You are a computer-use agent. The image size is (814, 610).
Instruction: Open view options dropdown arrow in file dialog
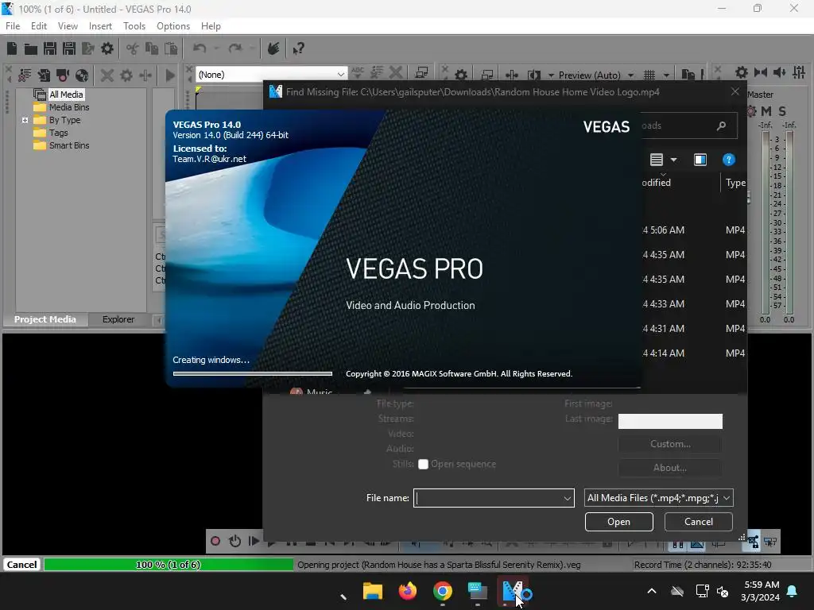[x=674, y=160]
